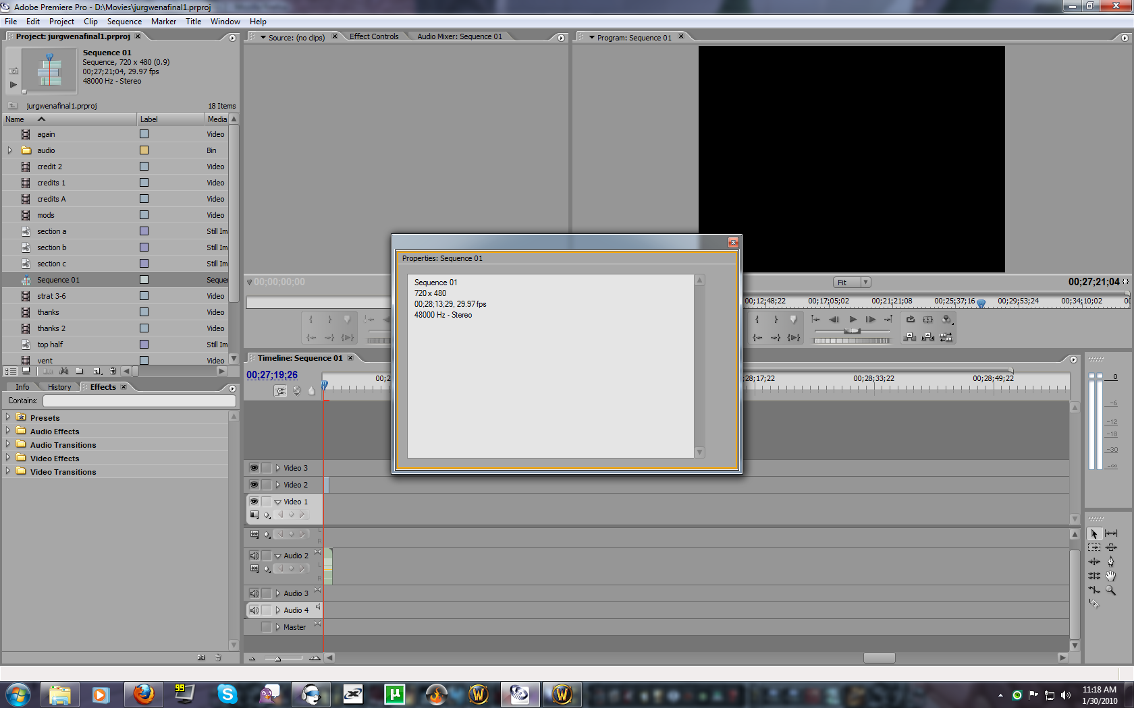Image resolution: width=1134 pixels, height=708 pixels.
Task: Click the Extract button
Action: [x=928, y=337]
